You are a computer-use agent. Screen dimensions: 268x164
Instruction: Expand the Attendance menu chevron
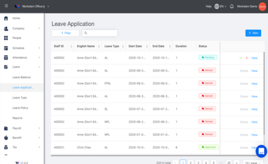(x=39, y=57)
